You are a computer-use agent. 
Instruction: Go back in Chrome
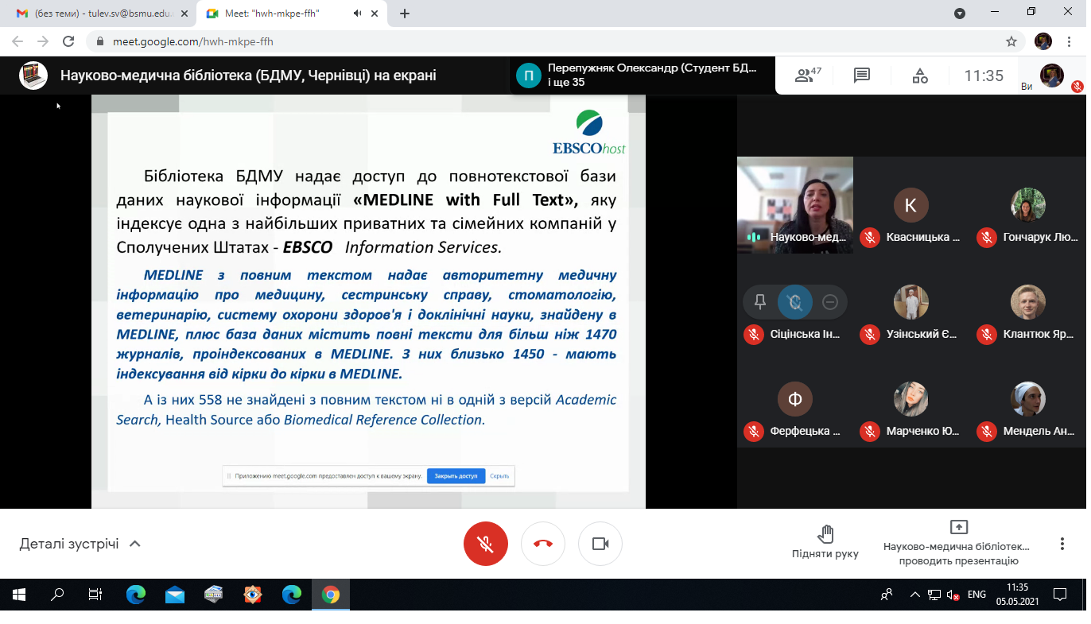18,41
